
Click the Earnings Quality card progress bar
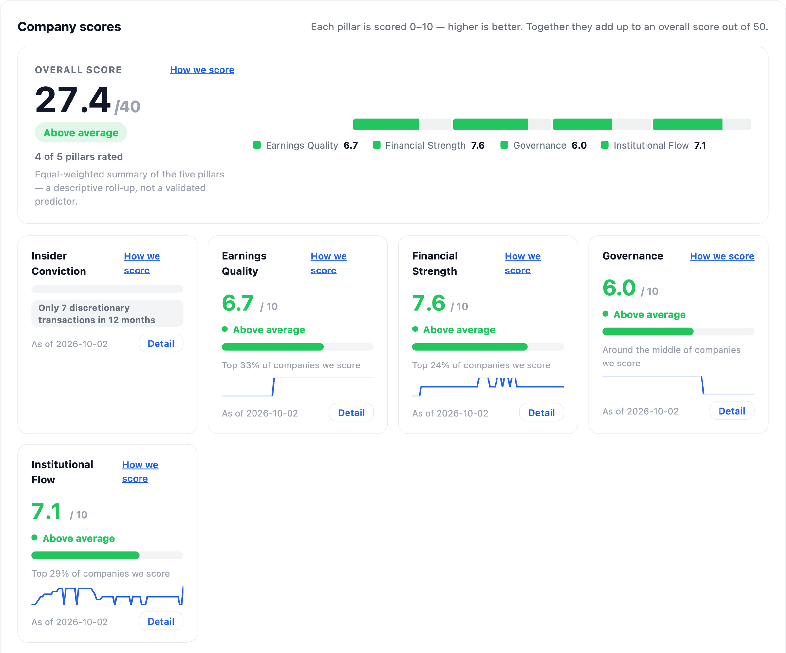(x=298, y=347)
